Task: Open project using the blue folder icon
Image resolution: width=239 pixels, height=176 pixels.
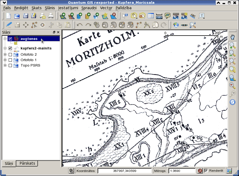Action: [17, 16]
